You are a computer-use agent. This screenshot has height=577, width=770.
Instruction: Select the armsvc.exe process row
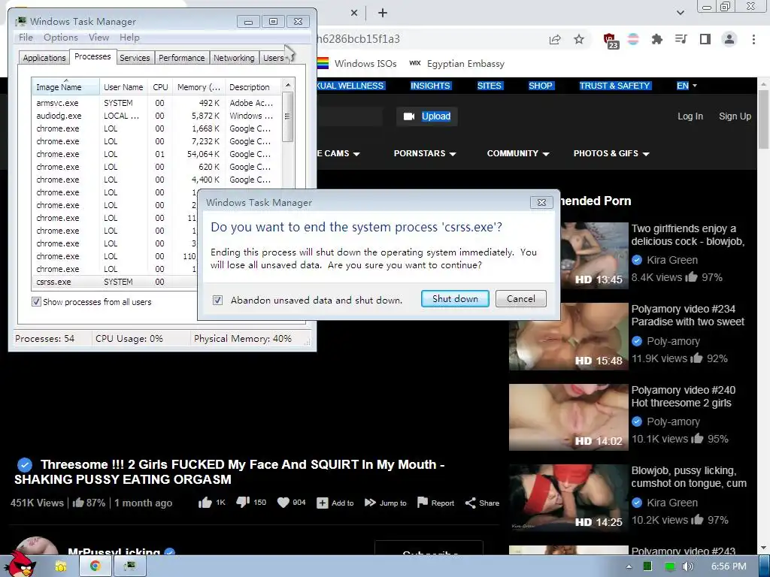point(156,103)
